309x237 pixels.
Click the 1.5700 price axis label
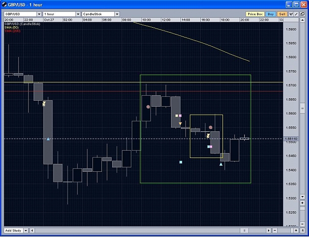(291, 85)
